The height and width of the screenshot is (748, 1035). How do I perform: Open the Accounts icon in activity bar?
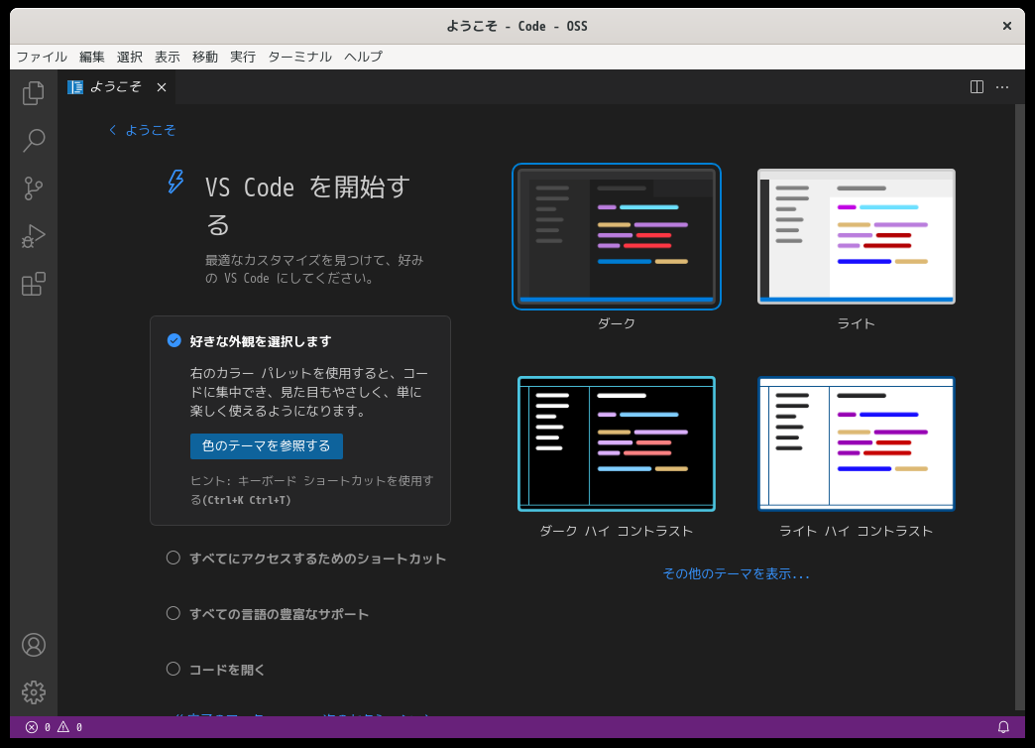tap(34, 645)
